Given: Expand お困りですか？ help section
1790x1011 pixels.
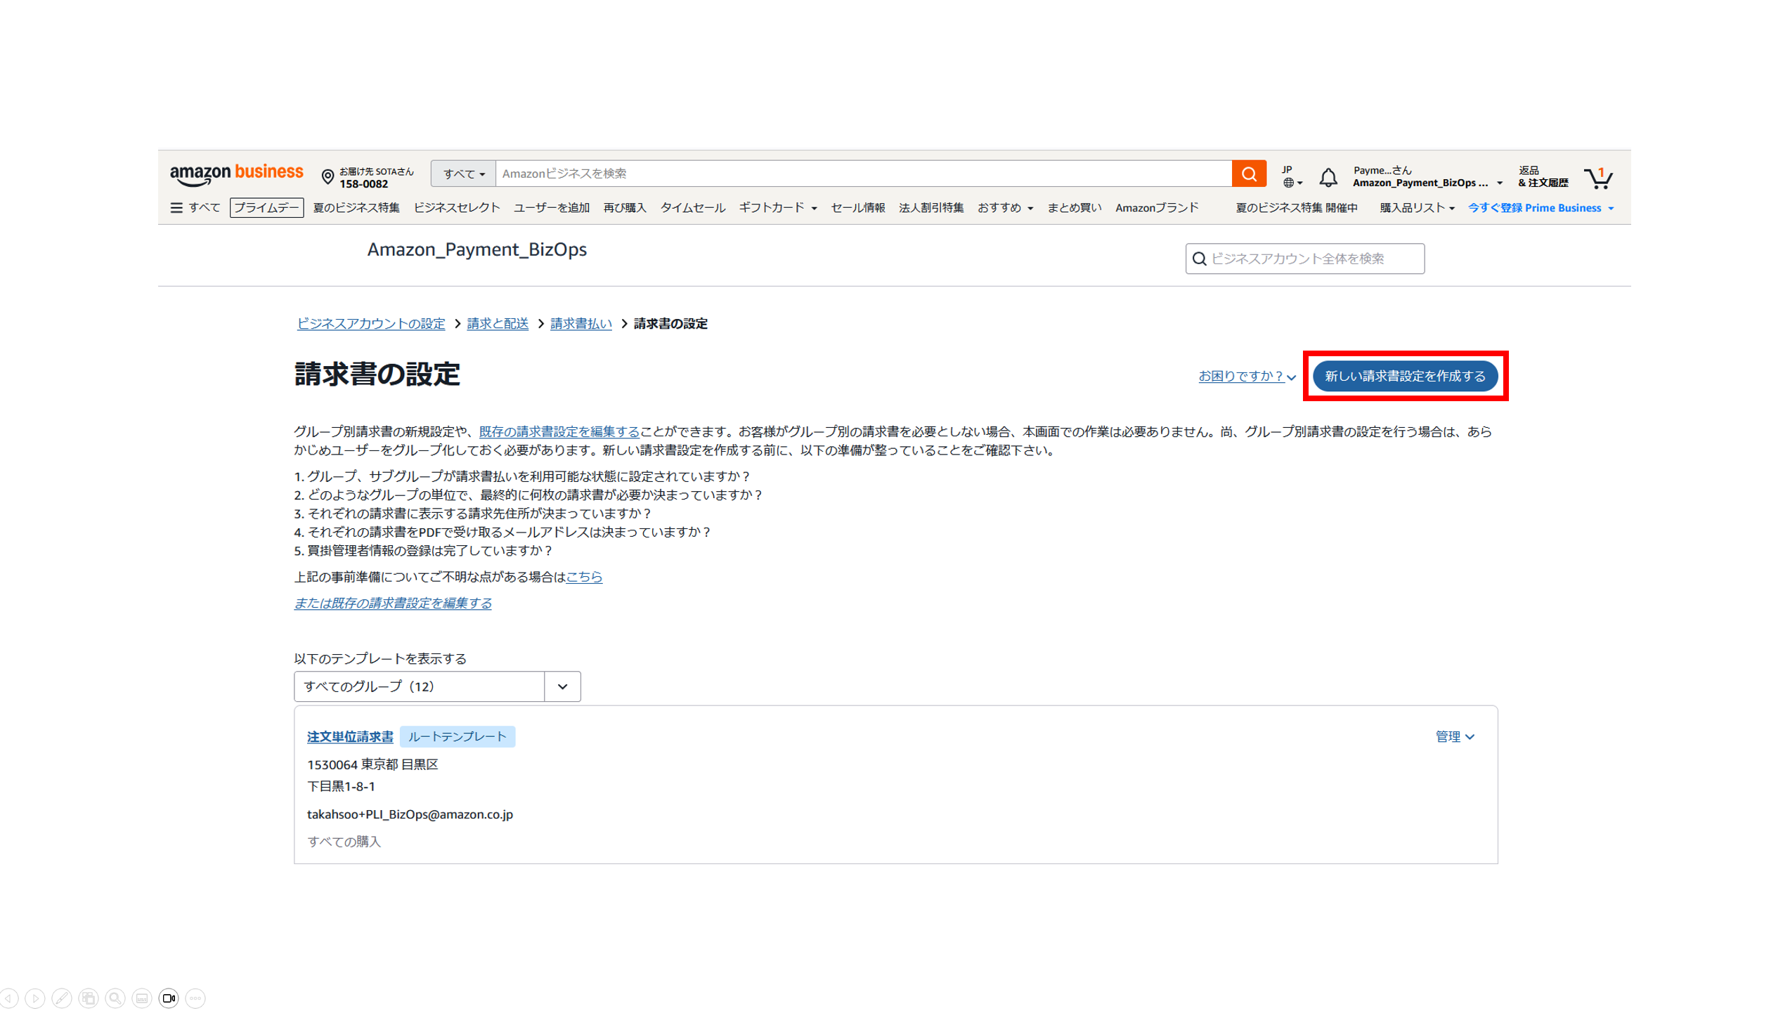Looking at the screenshot, I should point(1247,377).
